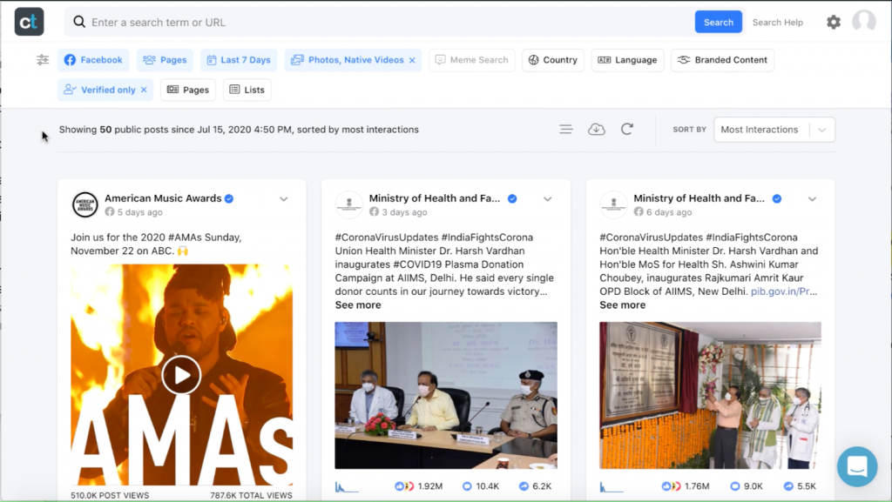Click the '6 days ago' timestamp
The width and height of the screenshot is (892, 502).
[669, 212]
